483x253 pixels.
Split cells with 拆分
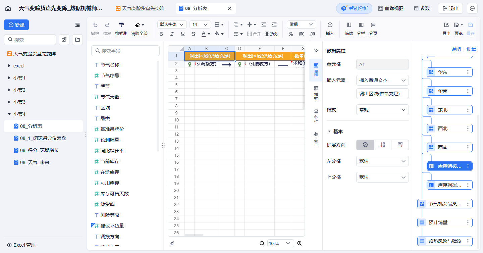click(271, 34)
